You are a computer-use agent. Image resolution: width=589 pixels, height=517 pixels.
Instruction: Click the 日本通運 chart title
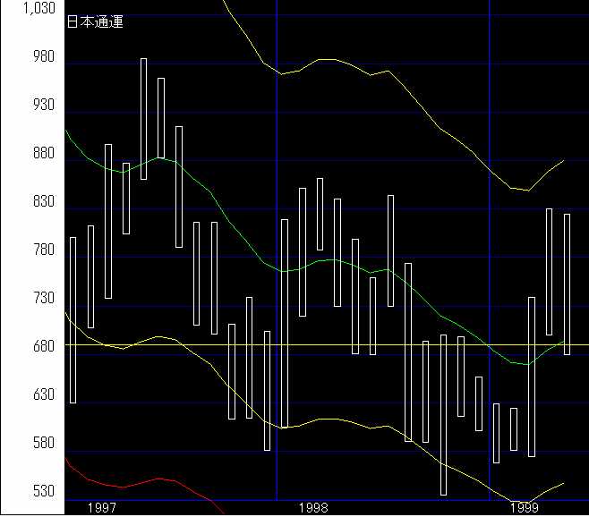tap(95, 22)
